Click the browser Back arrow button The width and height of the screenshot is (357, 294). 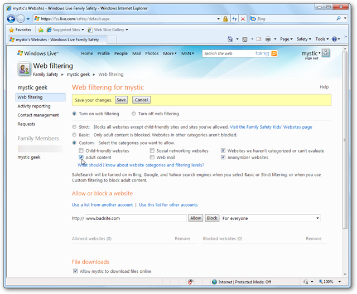(x=11, y=18)
